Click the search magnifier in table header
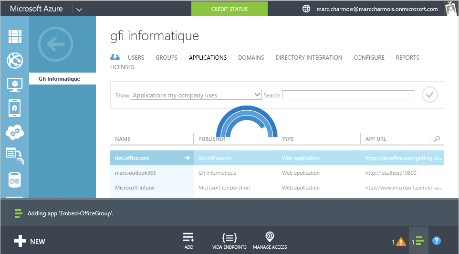Screen dimensions: 459x254 [437, 139]
